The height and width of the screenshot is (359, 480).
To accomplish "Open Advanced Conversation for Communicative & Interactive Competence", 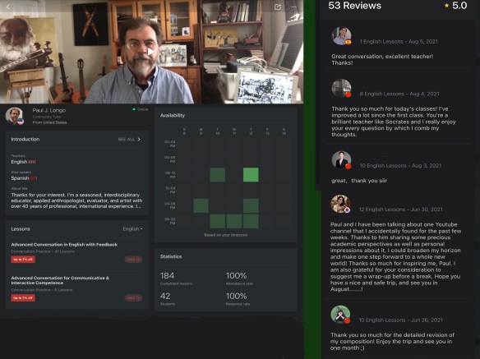I will (60, 280).
